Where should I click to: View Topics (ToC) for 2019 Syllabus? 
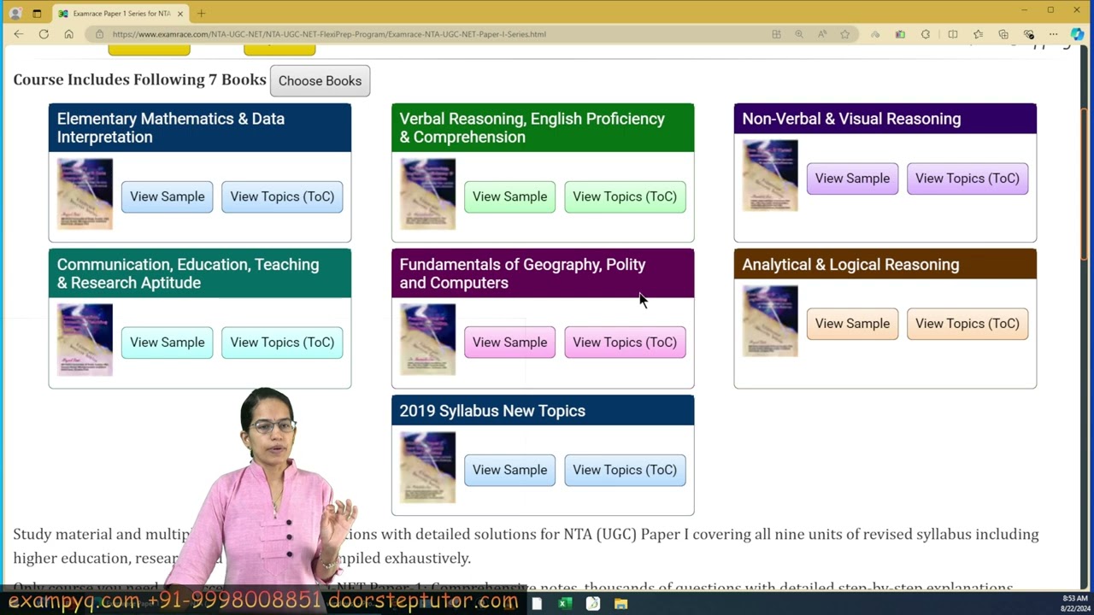625,470
